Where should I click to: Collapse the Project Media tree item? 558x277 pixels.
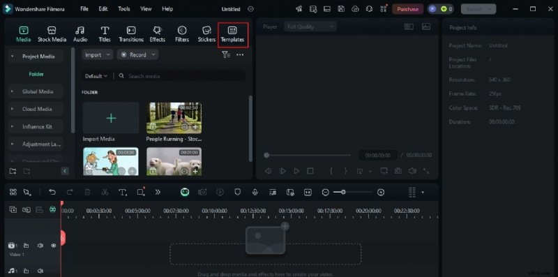point(13,57)
